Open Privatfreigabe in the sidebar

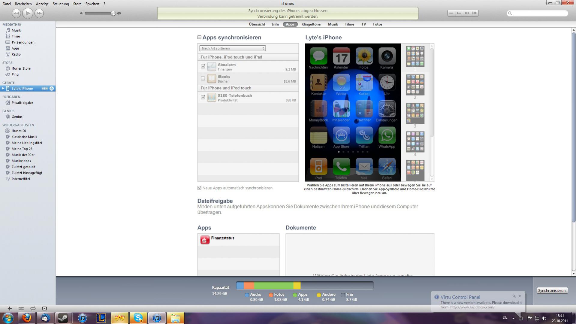click(22, 103)
